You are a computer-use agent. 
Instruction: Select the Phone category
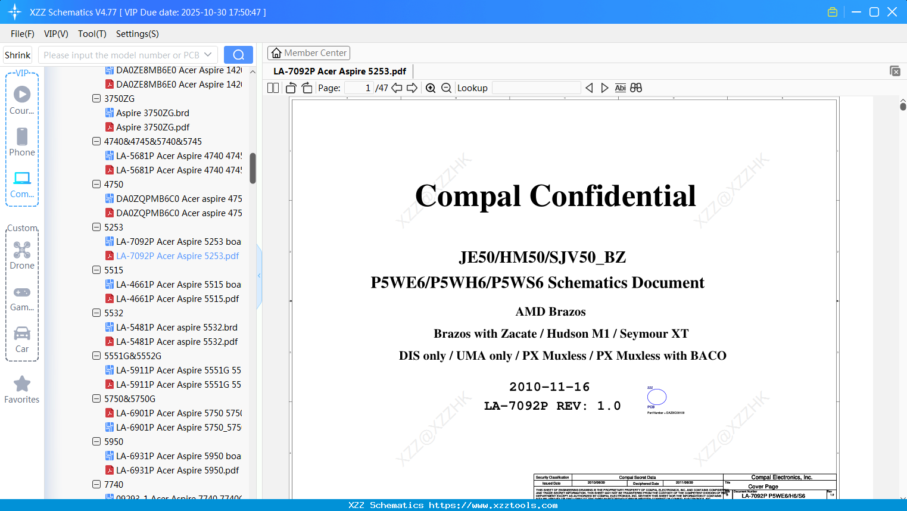pos(22,142)
